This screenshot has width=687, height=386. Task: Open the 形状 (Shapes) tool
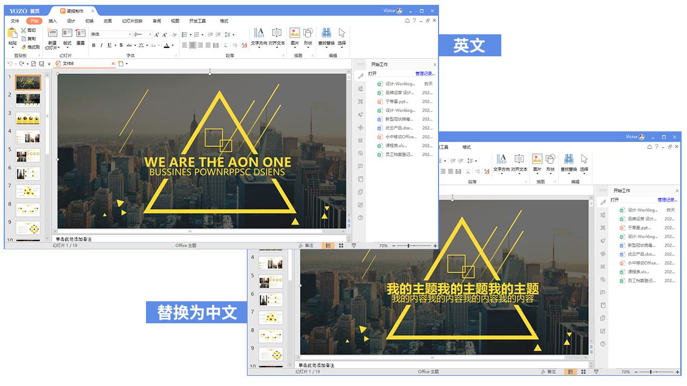[308, 32]
